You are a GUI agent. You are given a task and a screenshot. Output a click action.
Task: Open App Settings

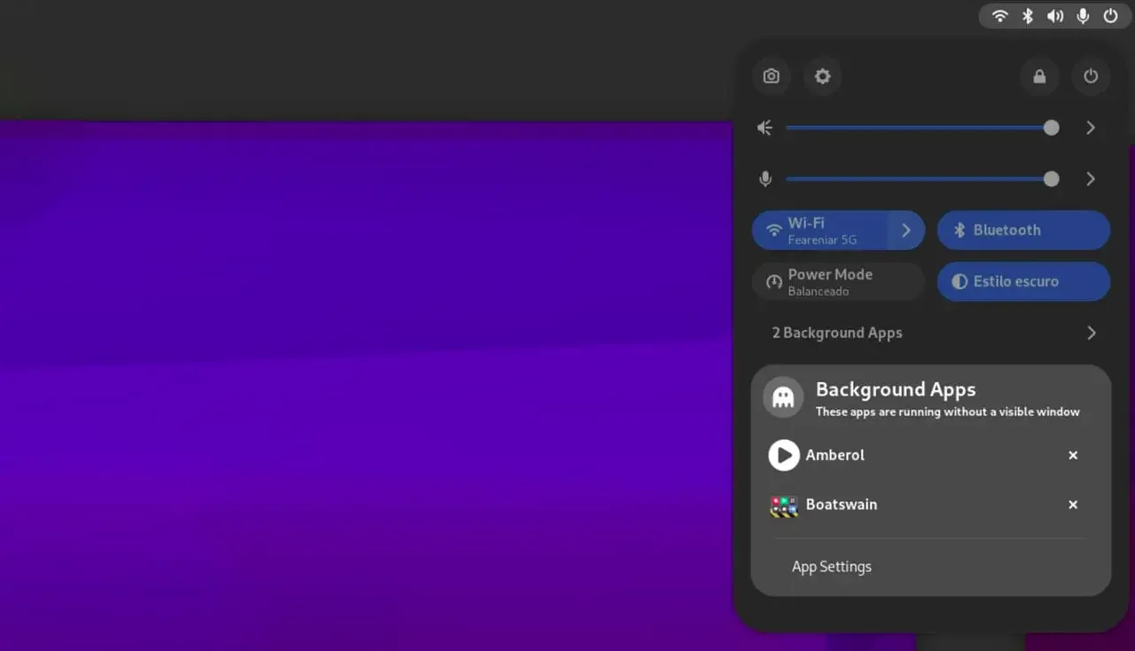(x=832, y=567)
